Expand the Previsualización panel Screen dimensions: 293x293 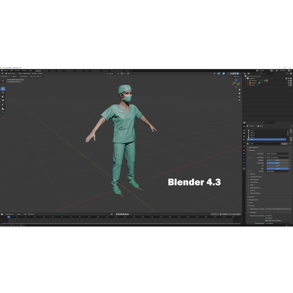point(253,147)
